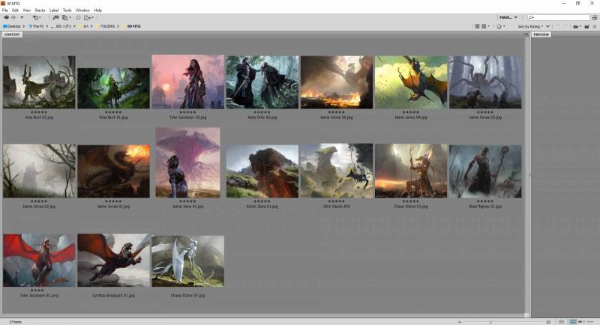Viewport: 600px width, 325px height.
Task: Open the Stacks menu
Action: [40, 10]
